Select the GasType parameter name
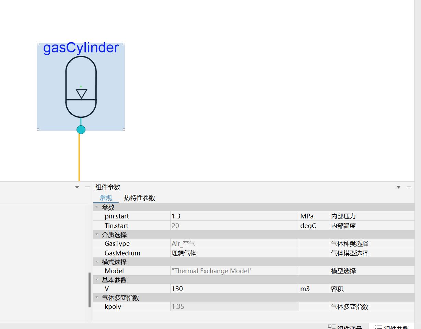 pyautogui.click(x=117, y=243)
